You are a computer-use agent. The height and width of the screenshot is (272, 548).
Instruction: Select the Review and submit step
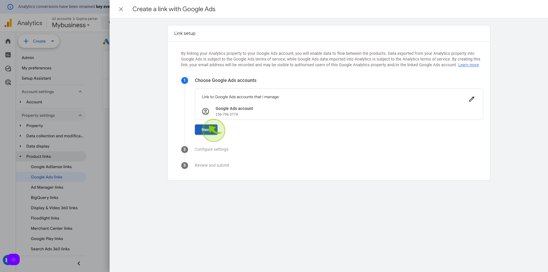pyautogui.click(x=212, y=165)
